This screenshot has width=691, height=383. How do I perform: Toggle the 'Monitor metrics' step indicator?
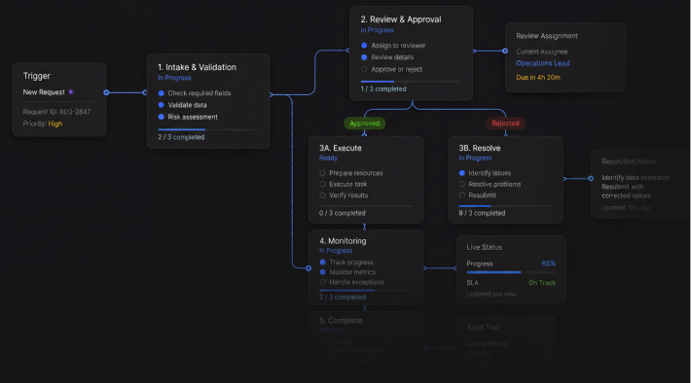coord(322,272)
